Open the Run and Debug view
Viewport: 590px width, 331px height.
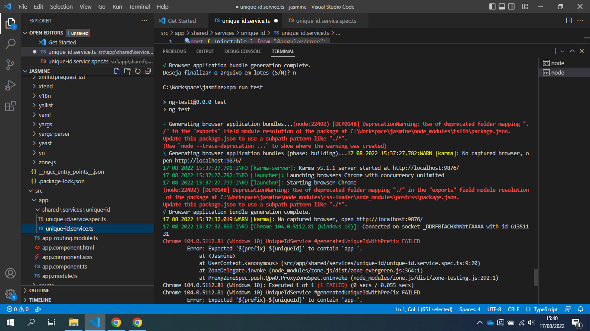pyautogui.click(x=10, y=85)
